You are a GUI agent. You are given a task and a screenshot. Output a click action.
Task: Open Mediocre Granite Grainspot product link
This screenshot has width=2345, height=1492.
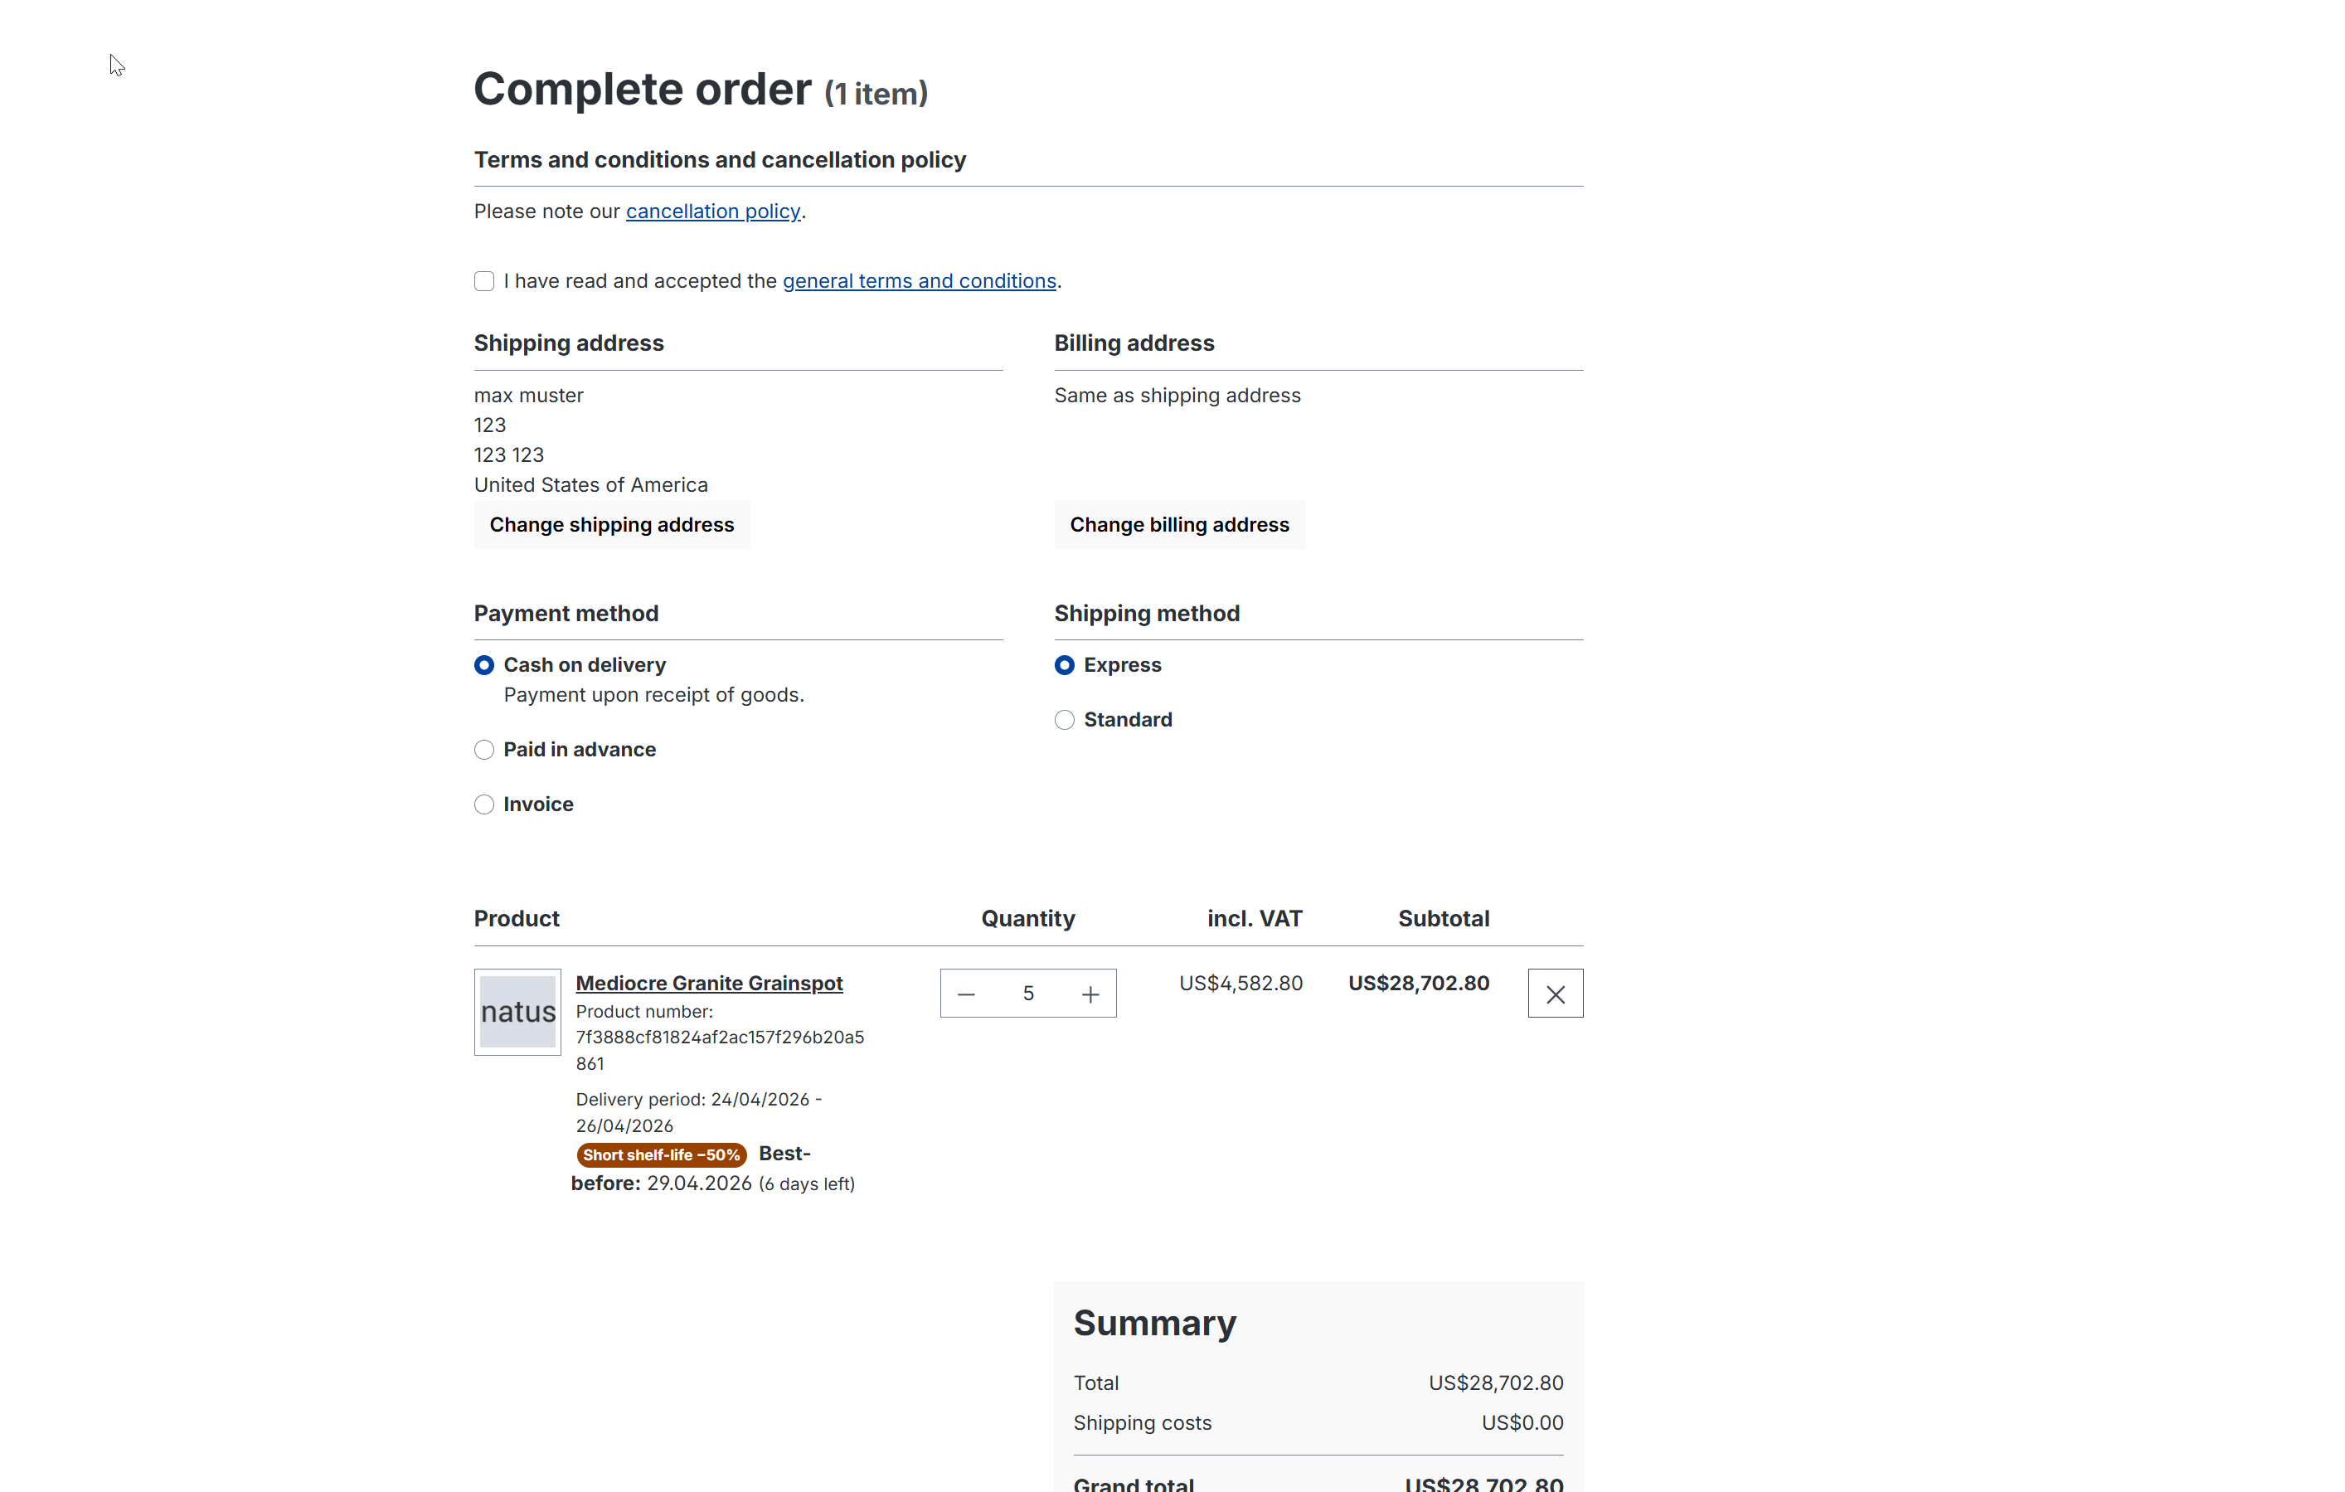coord(709,984)
